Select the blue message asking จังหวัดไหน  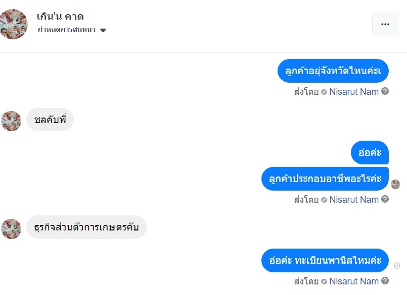[x=333, y=71]
